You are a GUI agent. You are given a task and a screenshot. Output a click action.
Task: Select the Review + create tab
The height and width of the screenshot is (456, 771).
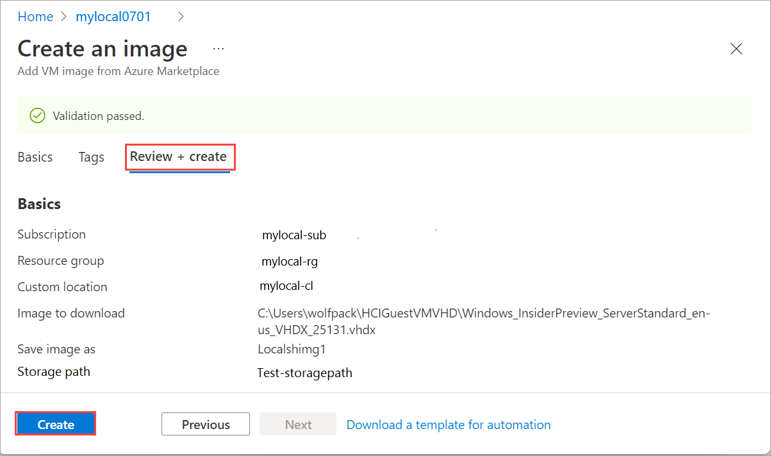[179, 157]
